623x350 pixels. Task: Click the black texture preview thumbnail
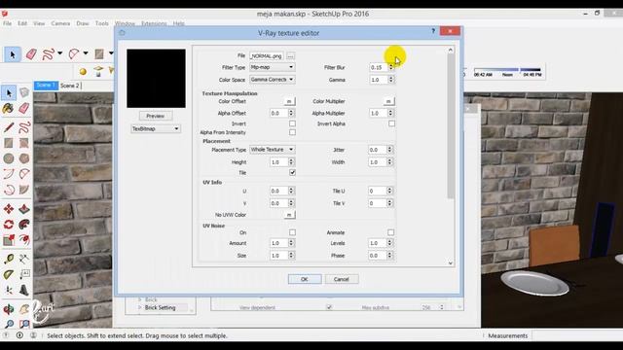point(156,78)
